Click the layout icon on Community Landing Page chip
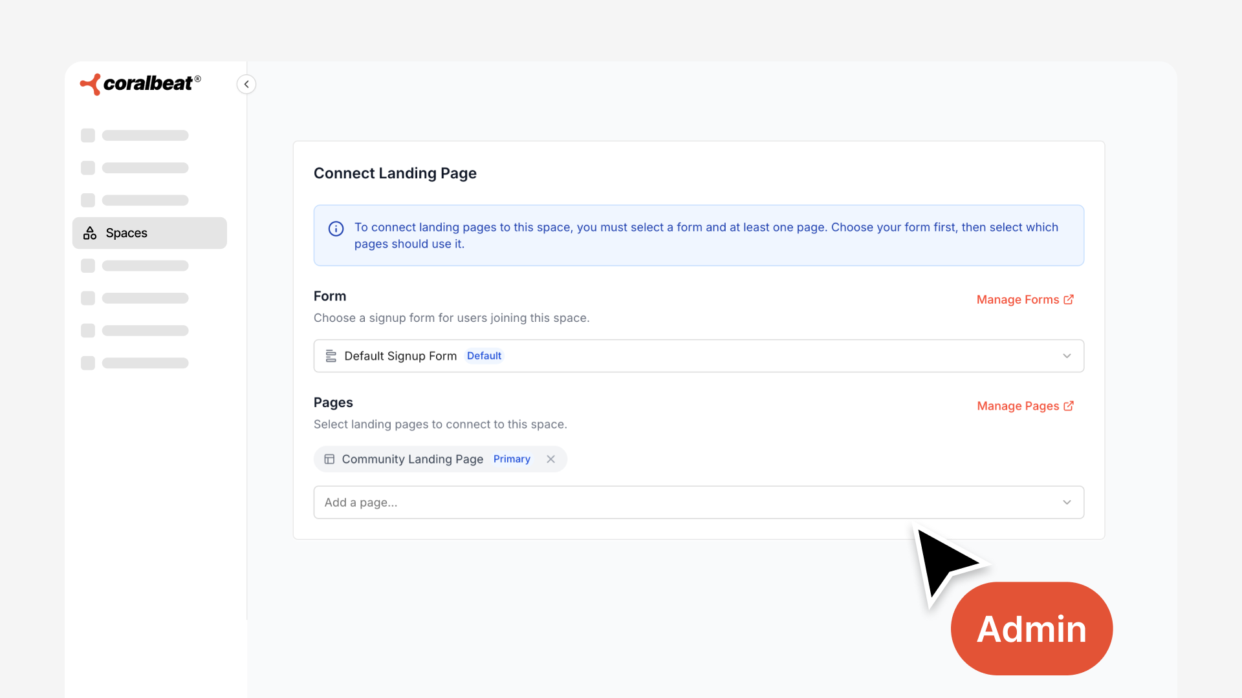Screen dimensions: 1242x698 pyautogui.click(x=329, y=460)
